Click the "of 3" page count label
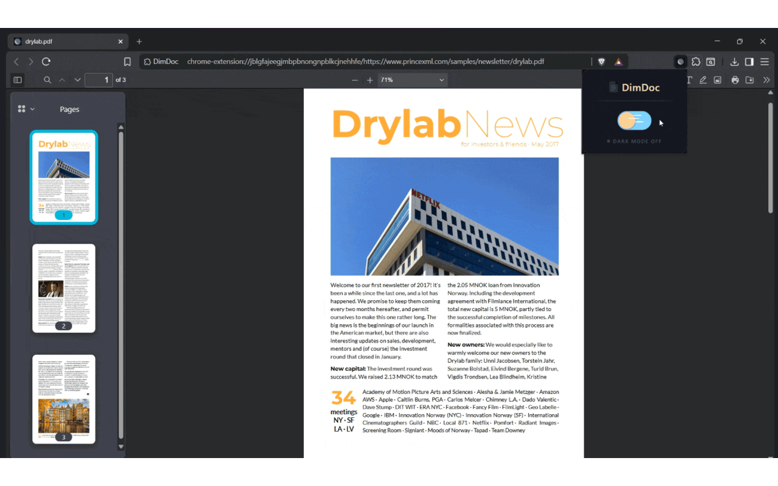Viewport: 778px width, 486px height. coord(121,80)
